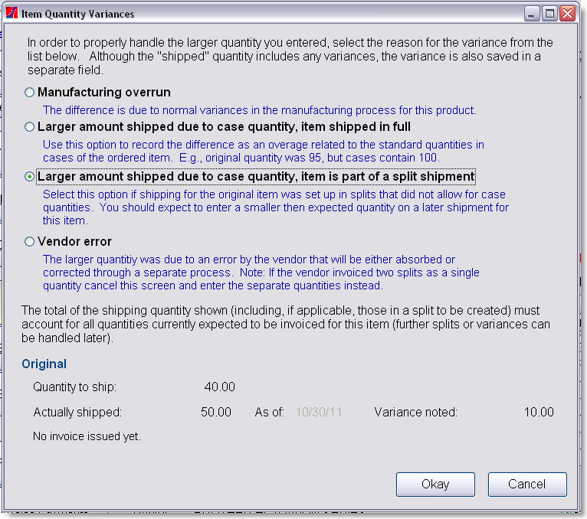Viewport: 587px width, 519px height.
Task: Confirm the selection with the Okay button
Action: click(435, 485)
